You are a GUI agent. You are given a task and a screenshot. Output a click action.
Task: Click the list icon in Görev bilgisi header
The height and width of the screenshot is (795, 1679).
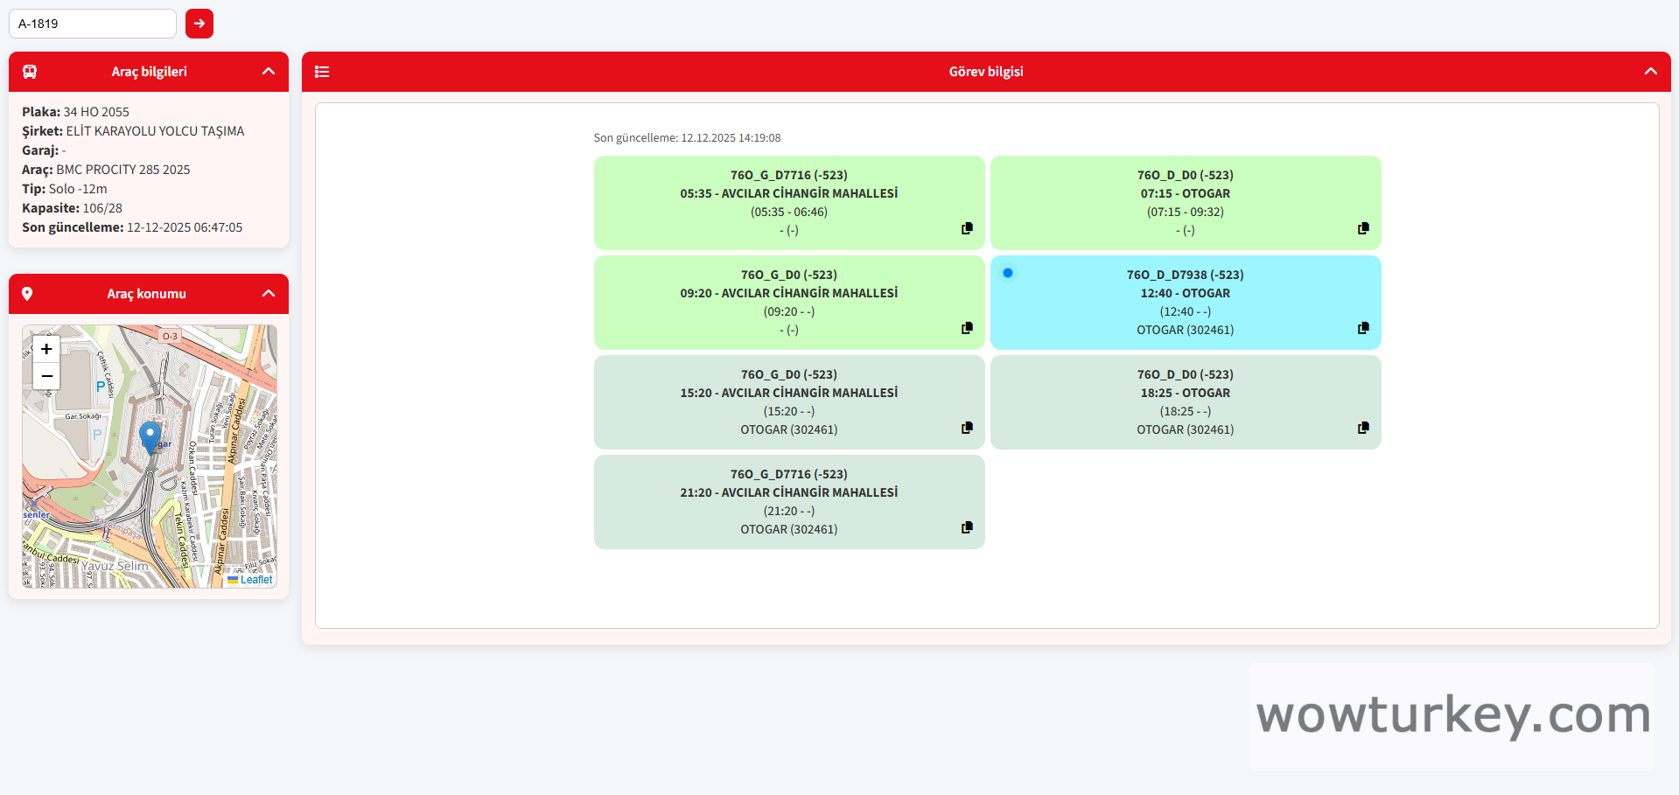coord(322,72)
